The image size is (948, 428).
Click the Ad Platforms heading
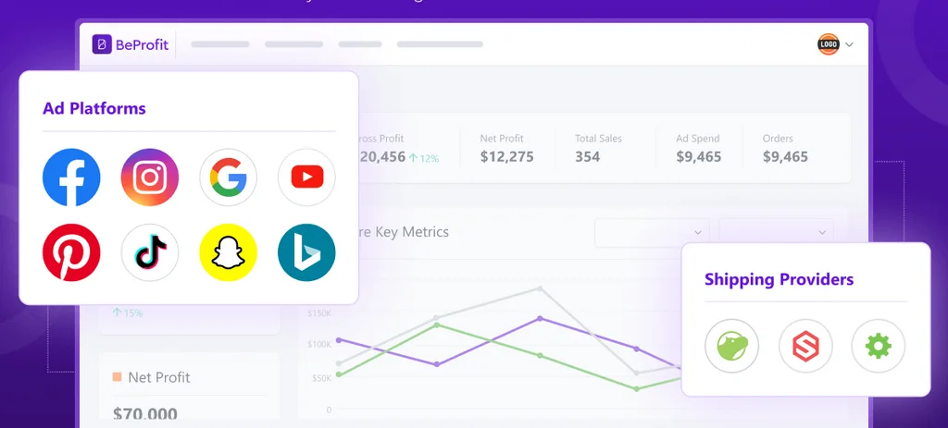[x=94, y=109]
